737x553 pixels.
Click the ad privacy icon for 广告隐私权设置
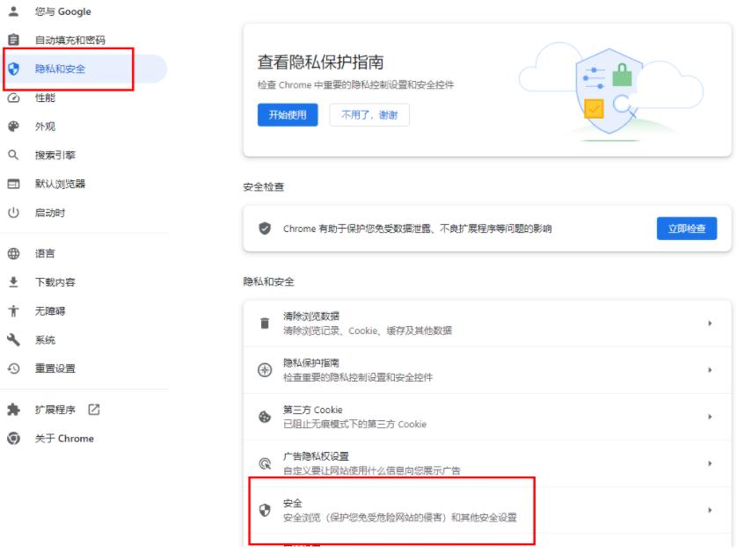coord(265,463)
